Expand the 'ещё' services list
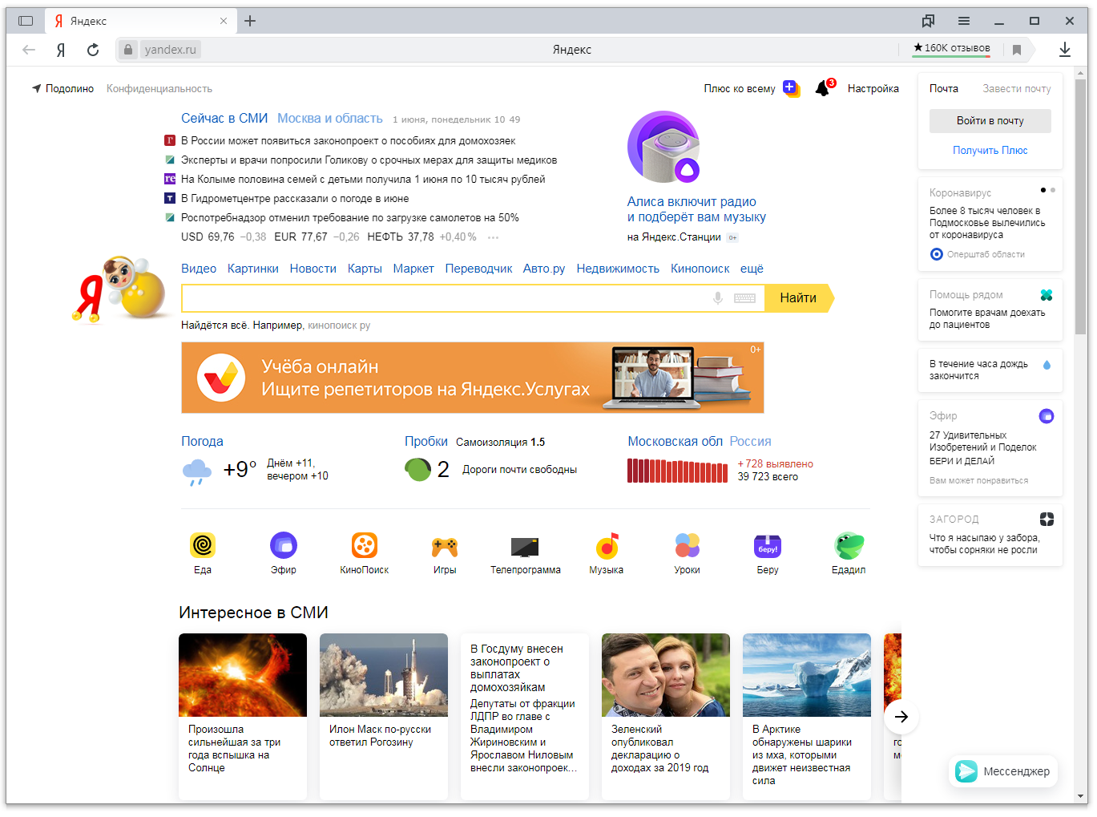The width and height of the screenshot is (1097, 817). 751,269
